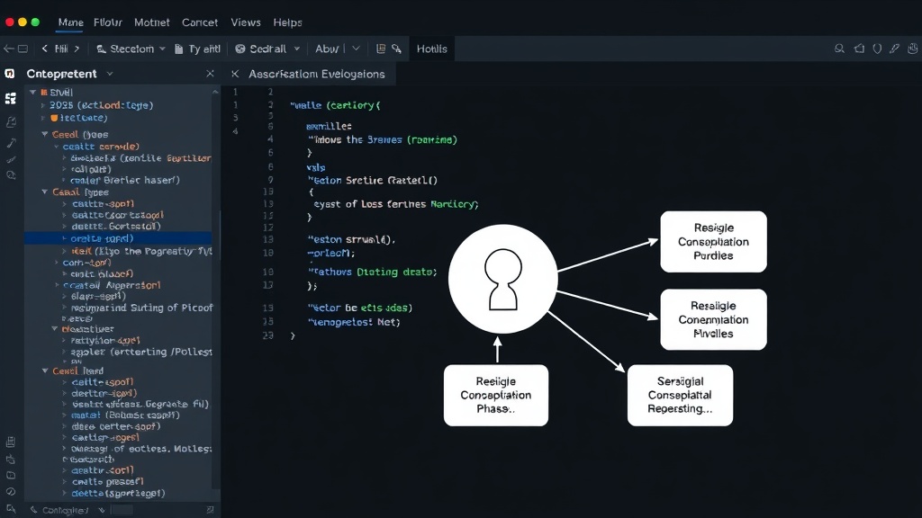Select the highlighted oraita tree item
This screenshot has height=518, width=922.
click(118, 238)
